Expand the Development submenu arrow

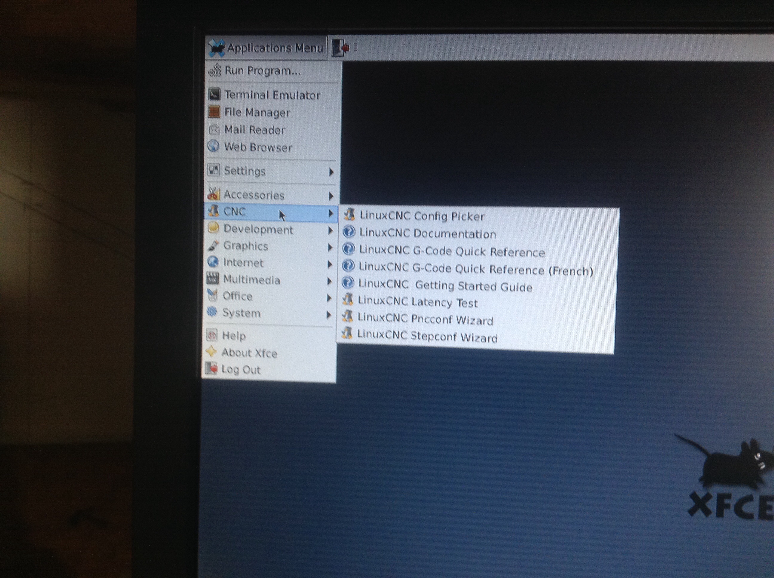[330, 230]
